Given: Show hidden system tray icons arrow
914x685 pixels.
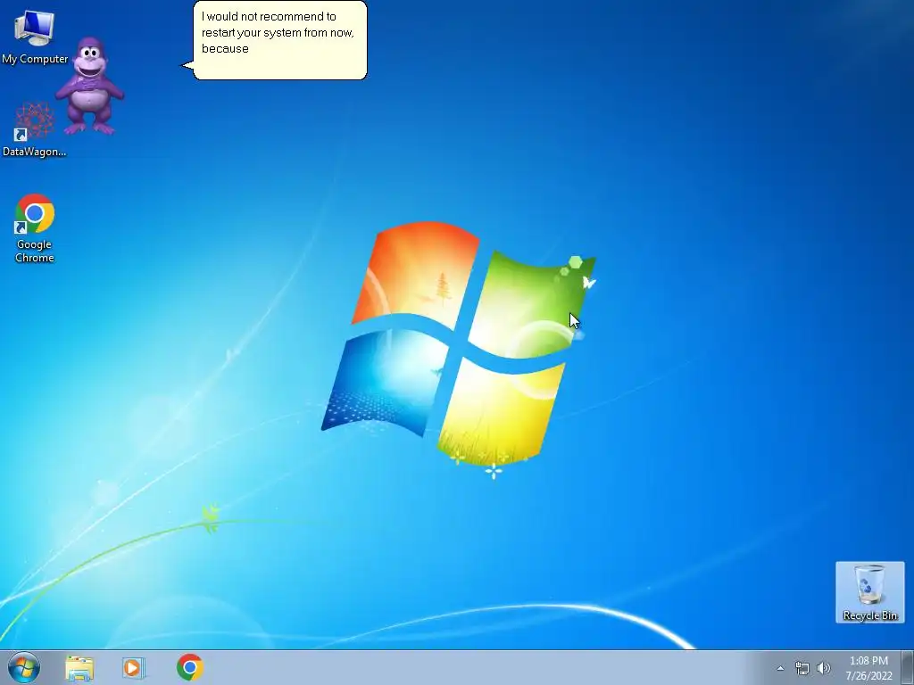Looking at the screenshot, I should point(780,668).
